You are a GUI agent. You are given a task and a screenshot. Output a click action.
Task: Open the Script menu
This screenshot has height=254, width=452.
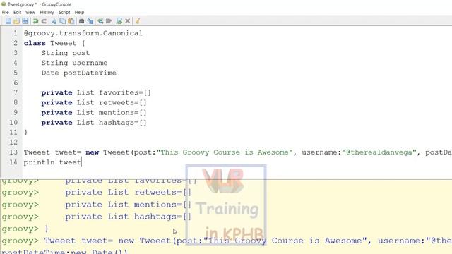64,13
